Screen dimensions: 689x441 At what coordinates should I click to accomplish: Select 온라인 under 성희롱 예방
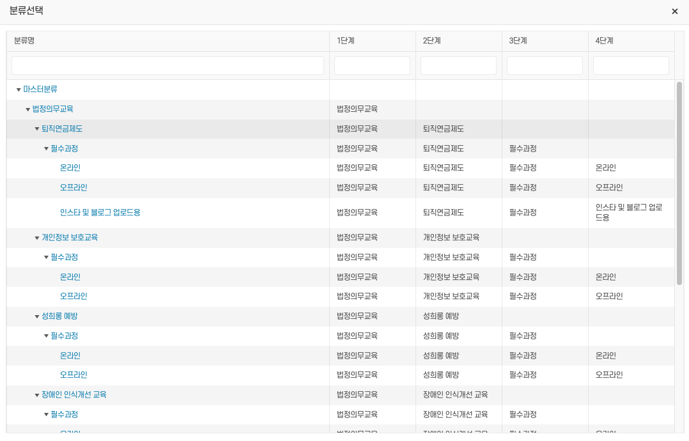pos(70,355)
